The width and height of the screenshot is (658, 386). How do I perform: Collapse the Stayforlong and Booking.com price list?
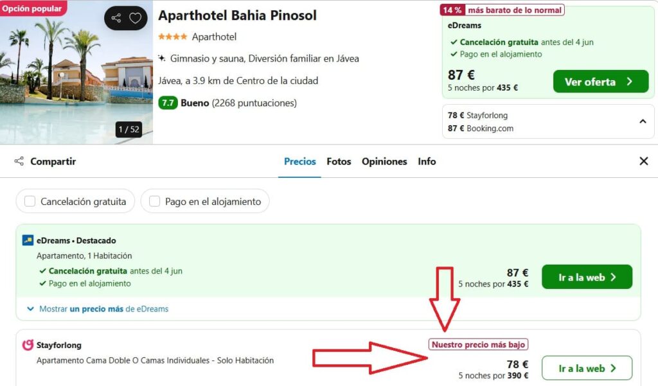click(643, 121)
